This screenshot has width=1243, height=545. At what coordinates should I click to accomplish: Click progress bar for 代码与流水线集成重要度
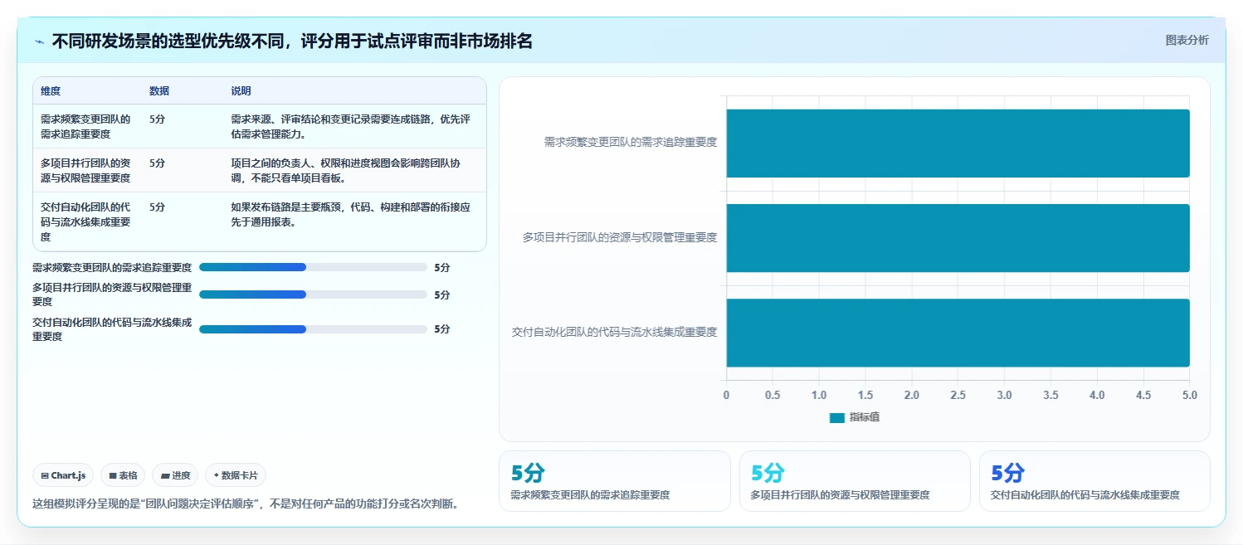click(x=313, y=329)
